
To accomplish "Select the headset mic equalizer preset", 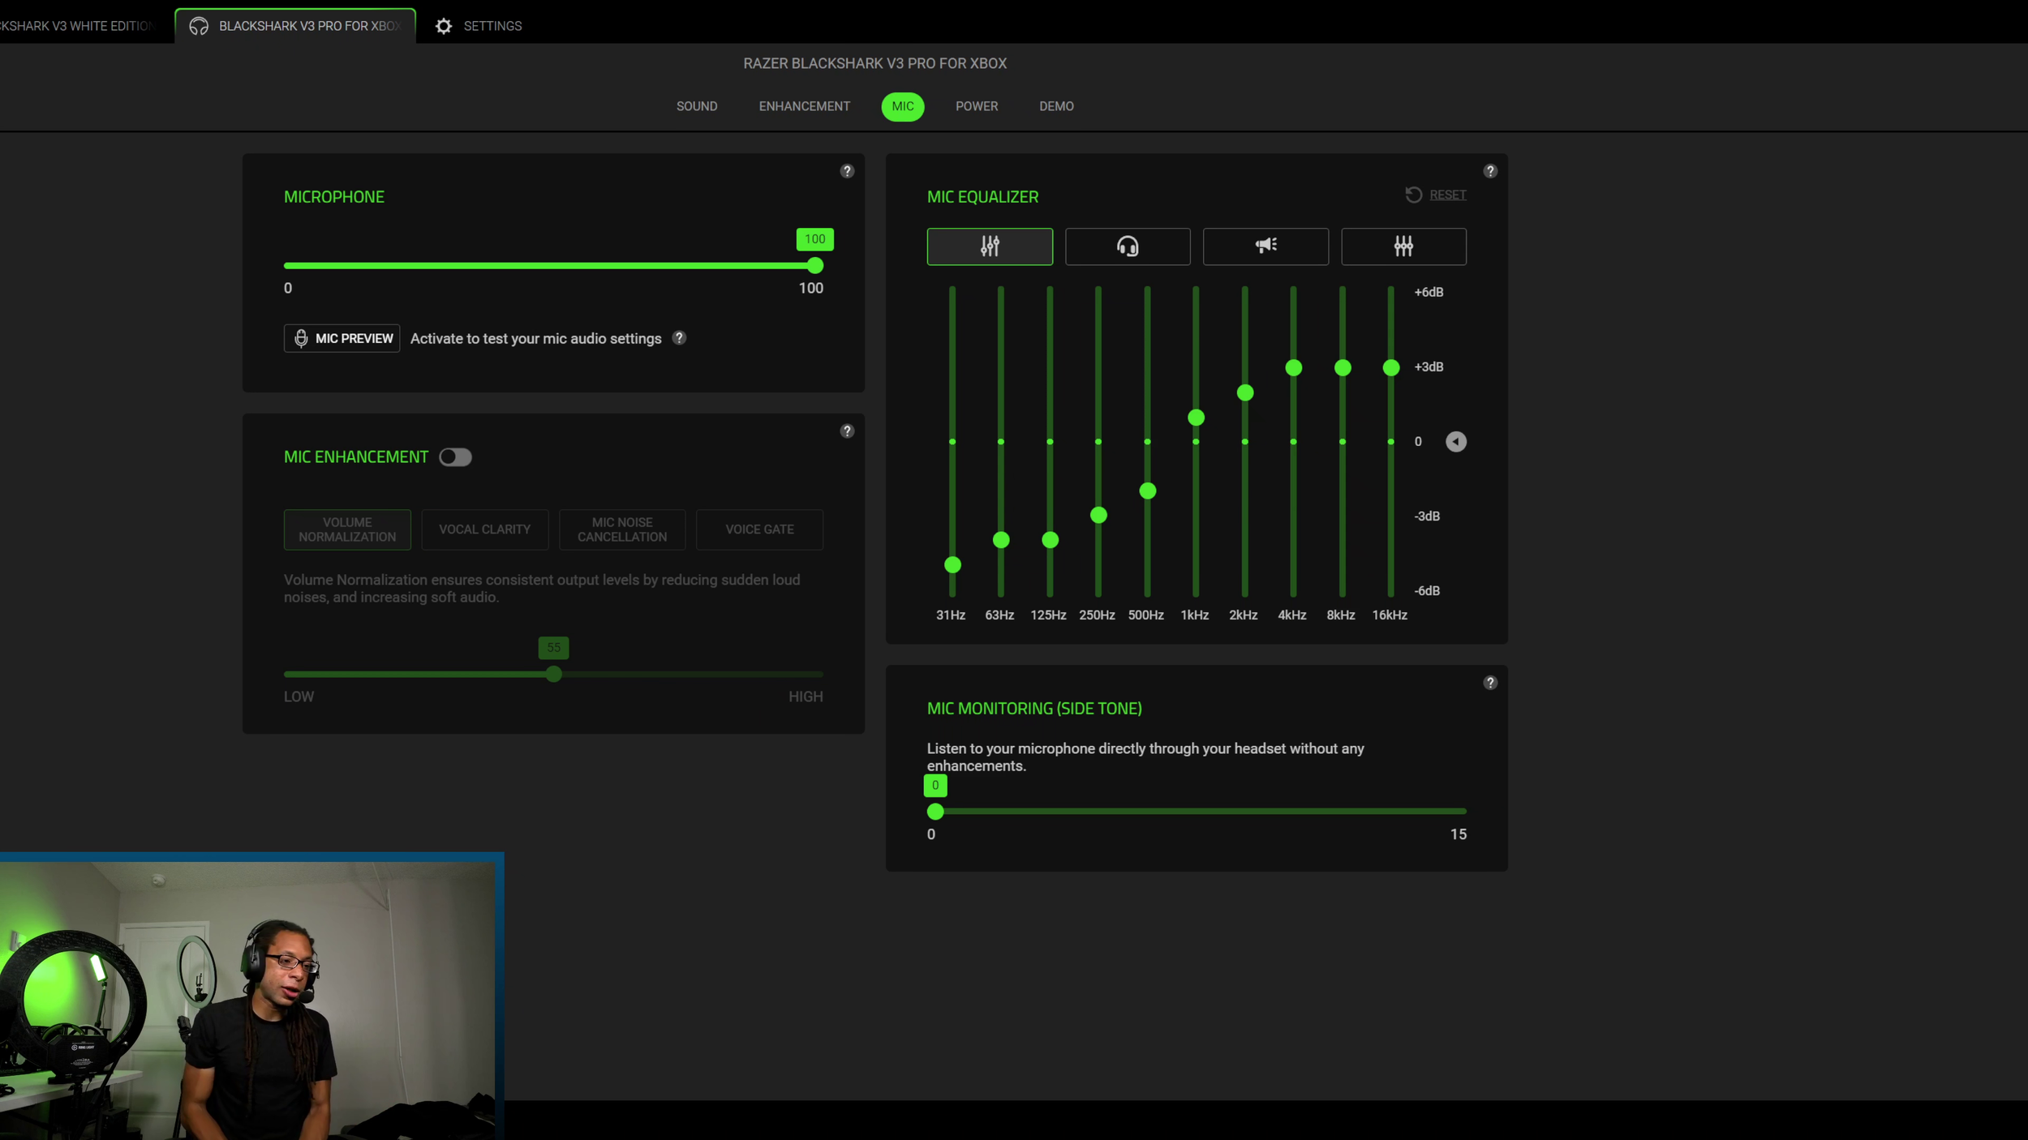I will (x=1128, y=246).
